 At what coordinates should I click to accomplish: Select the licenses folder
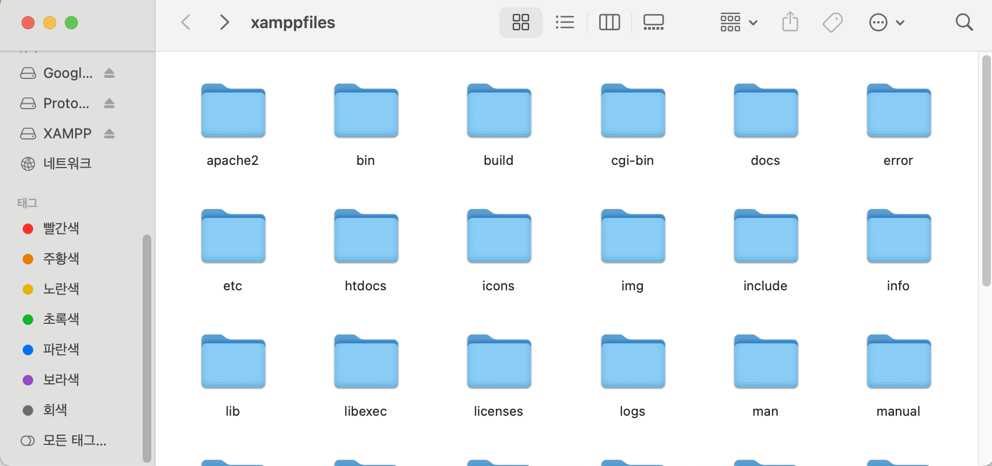pos(499,362)
